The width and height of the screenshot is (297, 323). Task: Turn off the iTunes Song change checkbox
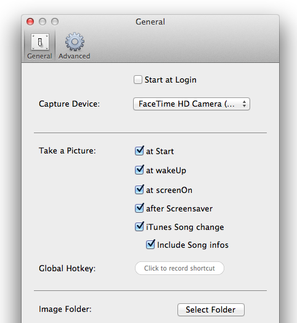pos(139,227)
